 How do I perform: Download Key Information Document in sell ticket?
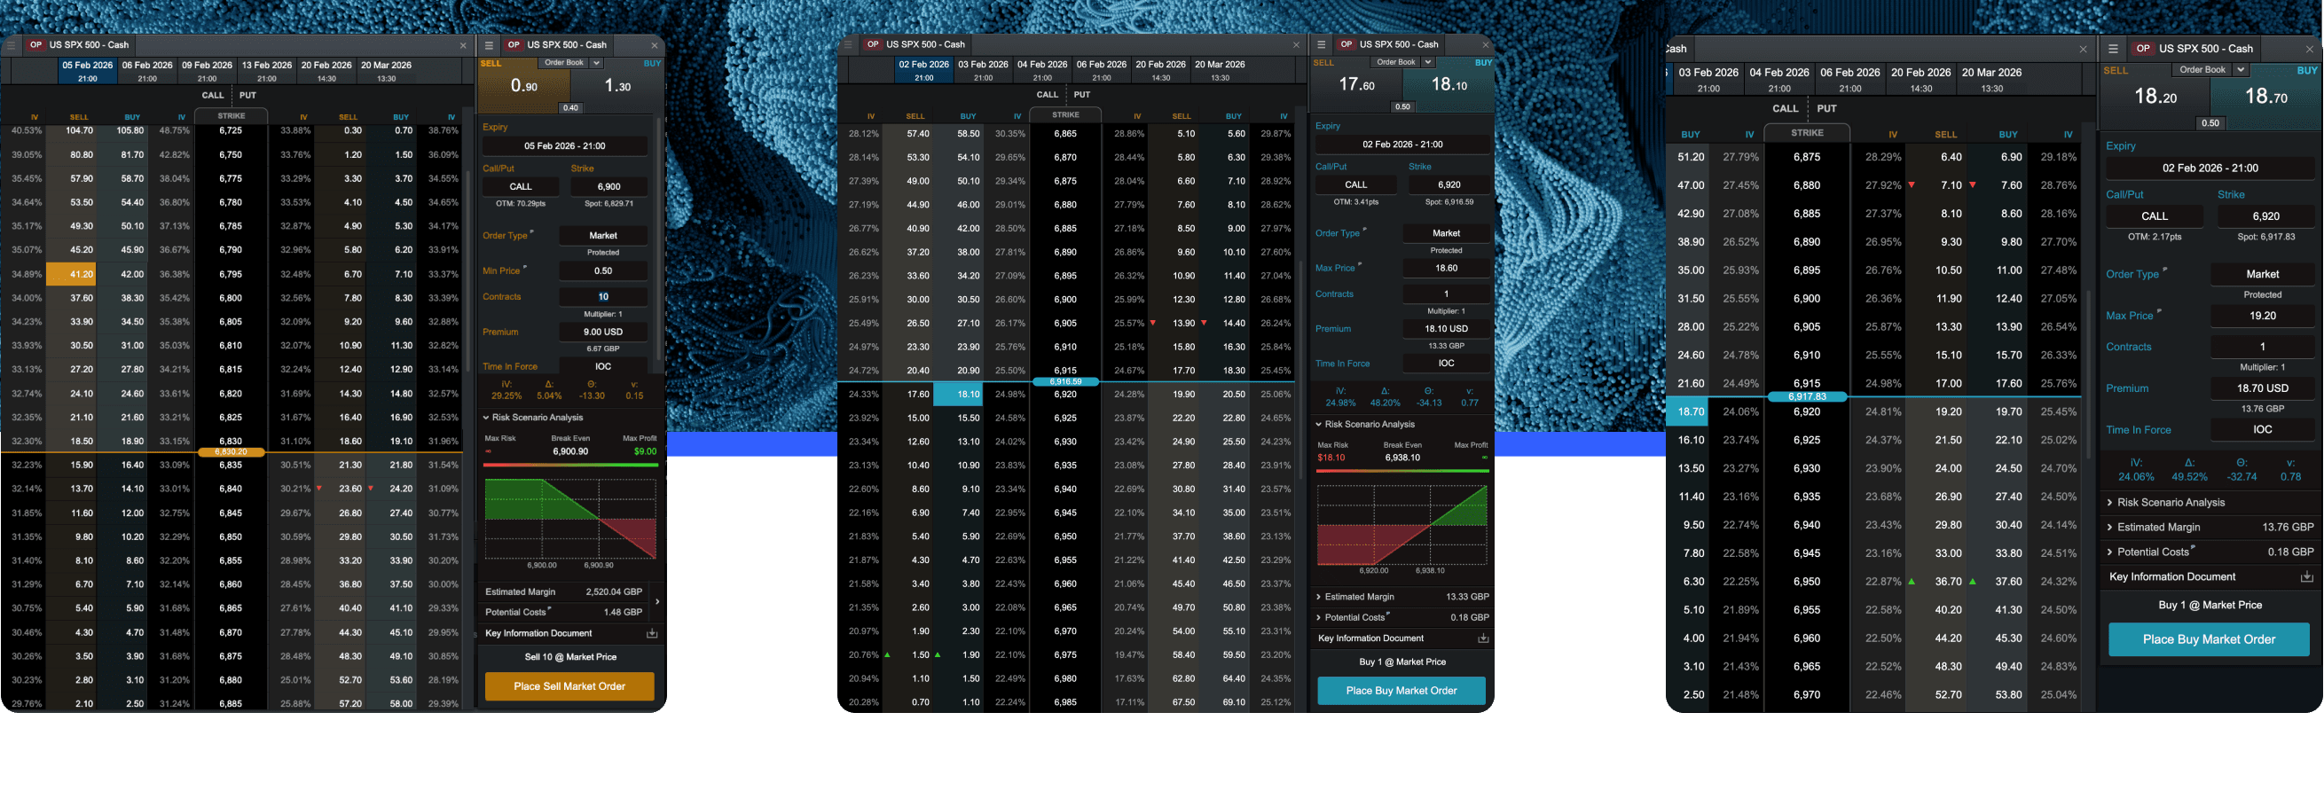[651, 634]
